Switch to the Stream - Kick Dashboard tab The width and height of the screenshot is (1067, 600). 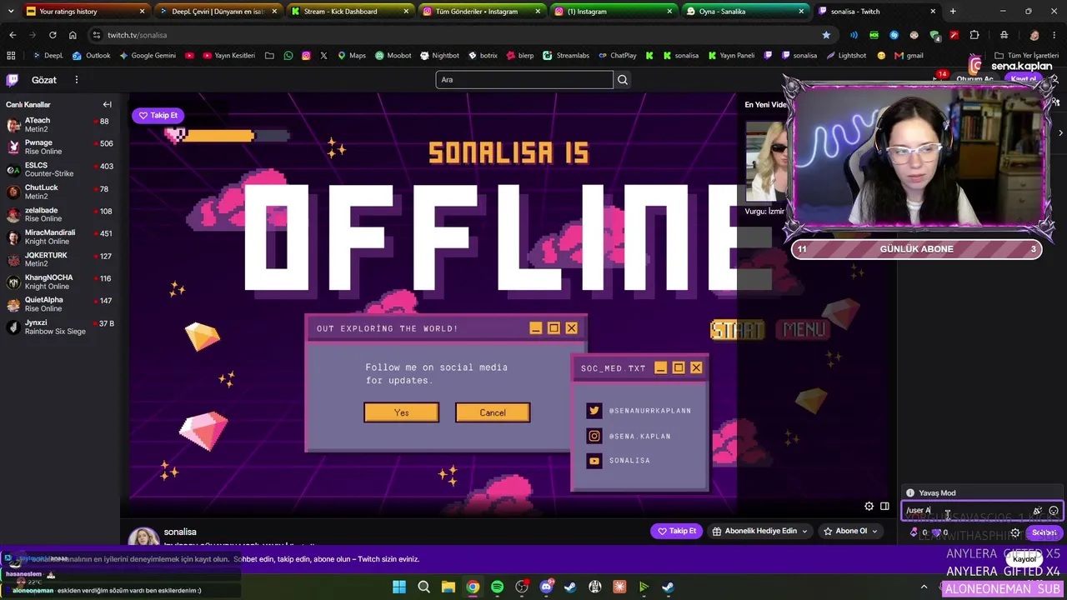tap(349, 12)
